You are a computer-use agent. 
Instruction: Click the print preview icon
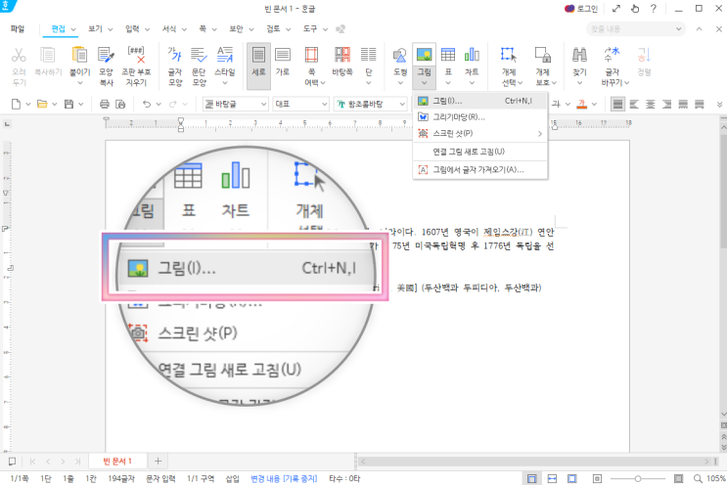(x=120, y=104)
